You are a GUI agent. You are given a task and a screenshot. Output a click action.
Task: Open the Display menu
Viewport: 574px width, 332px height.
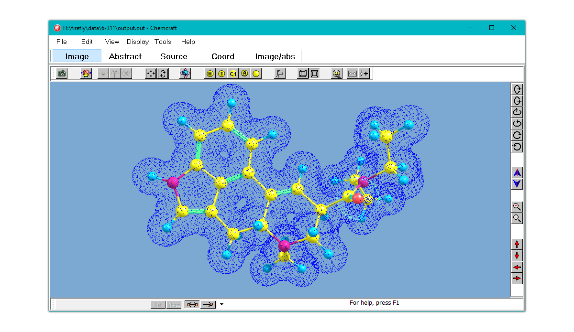138,42
